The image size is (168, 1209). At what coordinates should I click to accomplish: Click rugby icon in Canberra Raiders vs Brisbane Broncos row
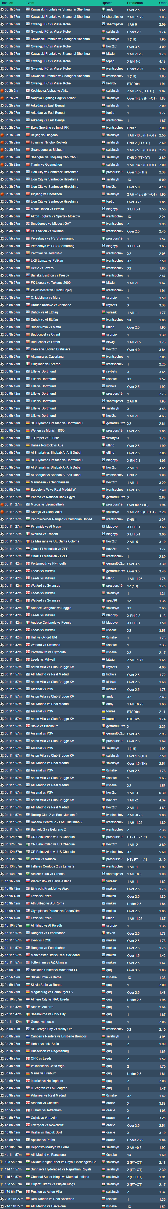click(2, 1036)
